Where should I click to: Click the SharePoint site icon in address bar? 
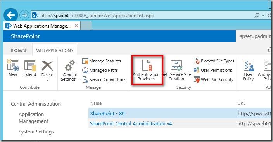(x=35, y=16)
